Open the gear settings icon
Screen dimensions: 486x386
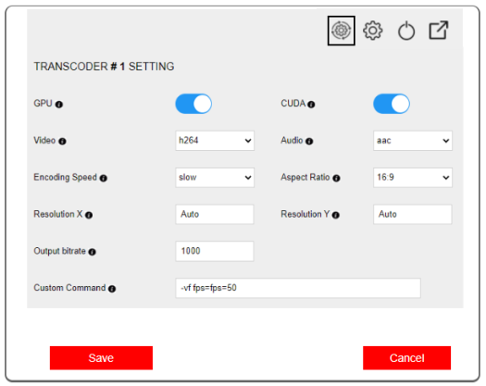click(x=372, y=31)
